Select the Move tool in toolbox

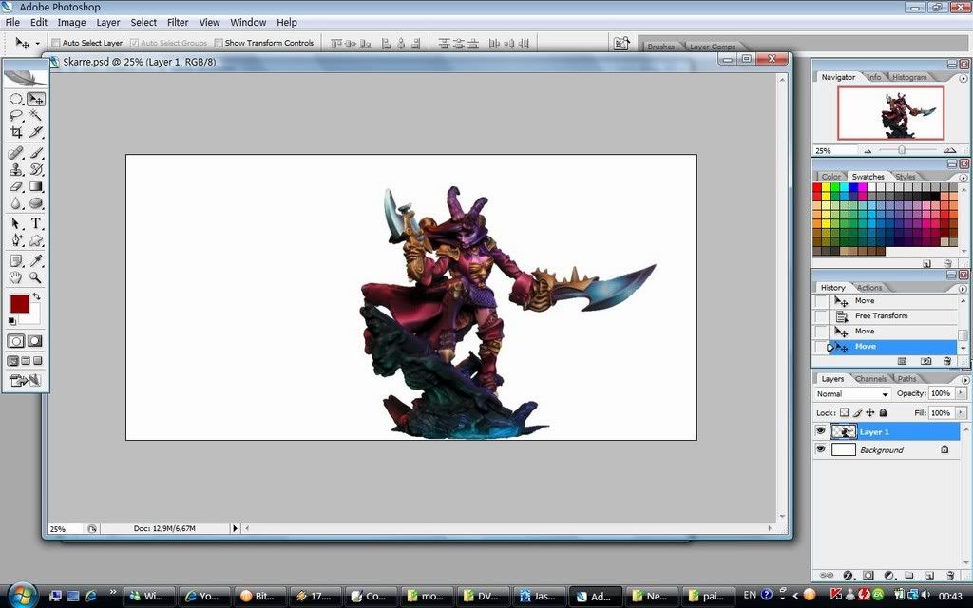point(35,99)
